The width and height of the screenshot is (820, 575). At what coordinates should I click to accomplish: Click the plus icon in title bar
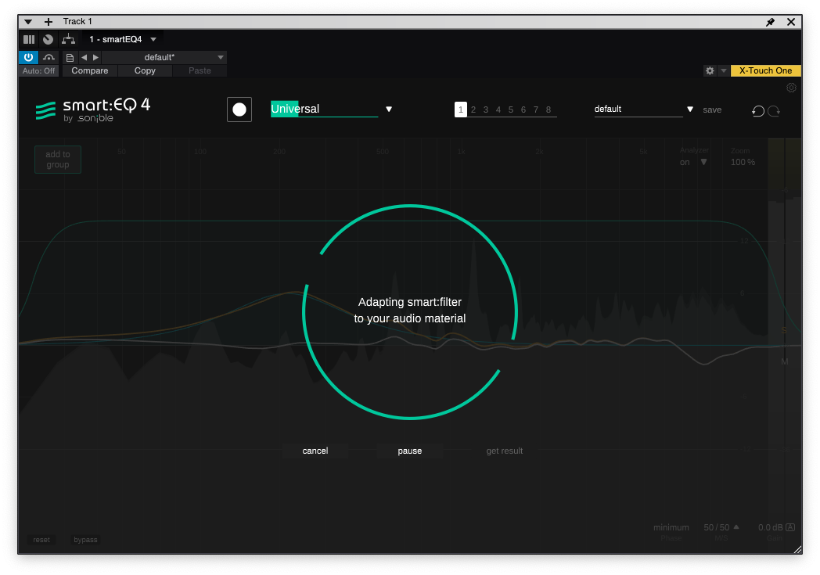(x=48, y=21)
